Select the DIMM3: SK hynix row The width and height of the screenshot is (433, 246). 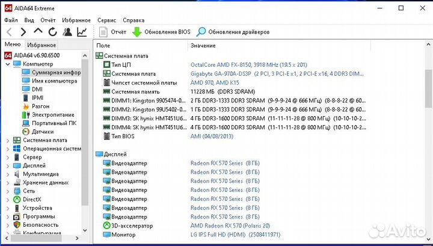pos(234,118)
